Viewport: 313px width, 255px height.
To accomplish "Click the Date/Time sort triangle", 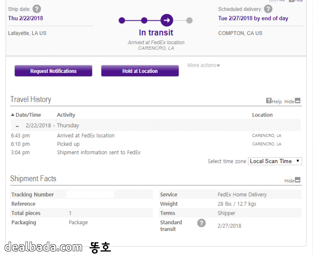I will 12,115.
